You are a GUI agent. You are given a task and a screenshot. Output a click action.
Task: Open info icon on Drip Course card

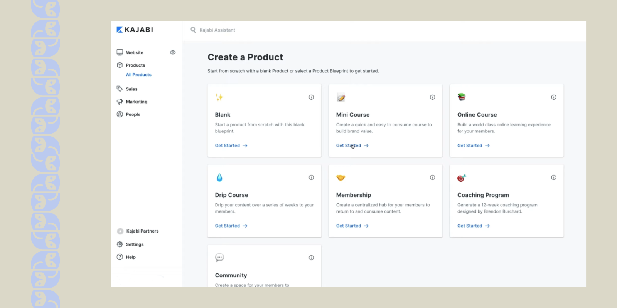311,177
